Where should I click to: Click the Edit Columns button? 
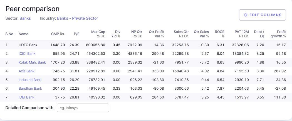click(x=262, y=15)
